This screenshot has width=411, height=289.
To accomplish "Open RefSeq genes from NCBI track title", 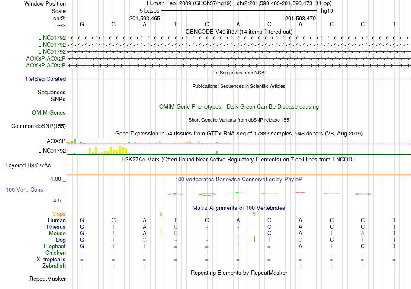I will (x=239, y=73).
